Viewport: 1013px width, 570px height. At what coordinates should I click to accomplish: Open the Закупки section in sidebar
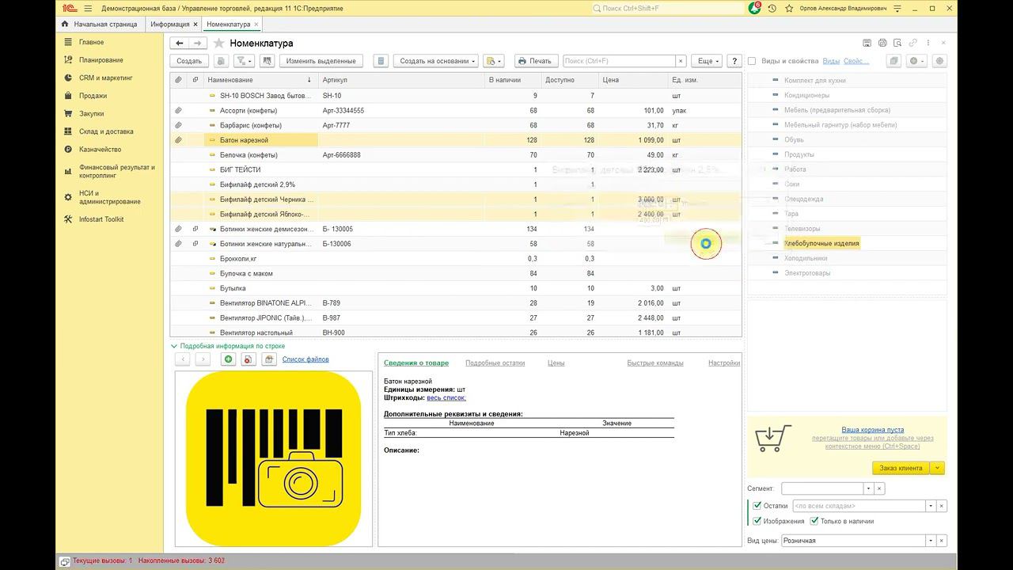(91, 114)
